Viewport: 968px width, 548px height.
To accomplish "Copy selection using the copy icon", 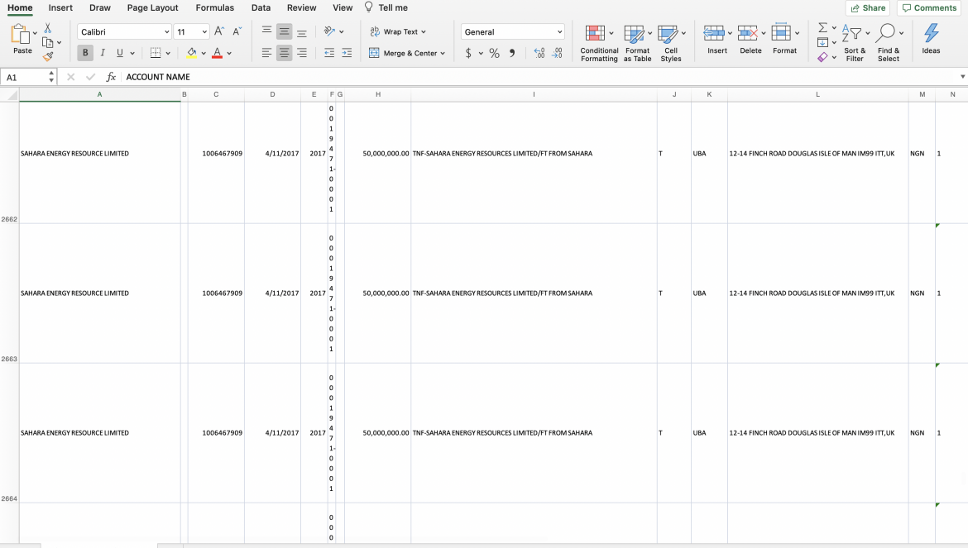I will coord(47,42).
